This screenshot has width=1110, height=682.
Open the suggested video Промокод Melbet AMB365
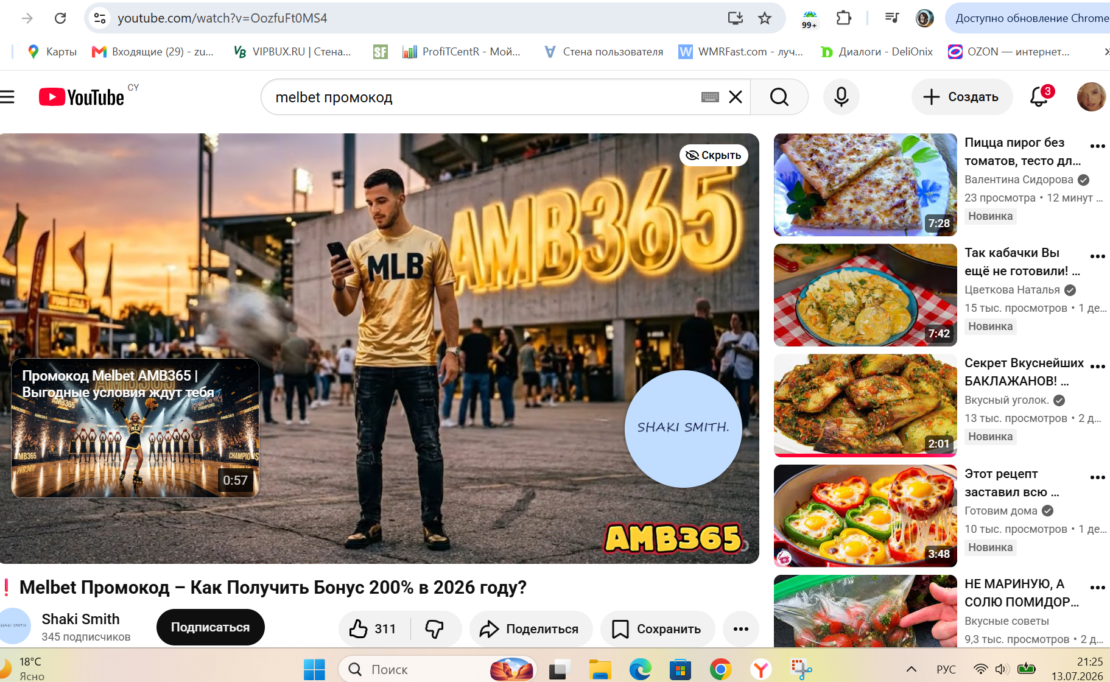[x=135, y=428]
